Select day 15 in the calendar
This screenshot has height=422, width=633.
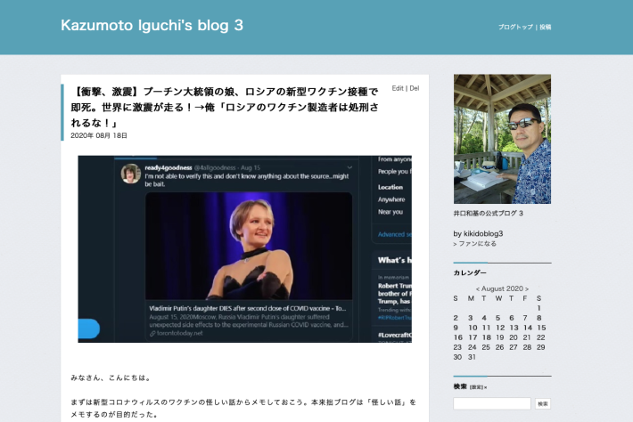click(541, 328)
